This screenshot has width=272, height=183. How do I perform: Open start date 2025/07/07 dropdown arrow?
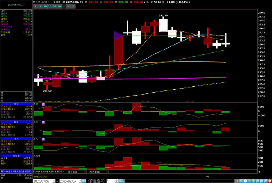(54, 181)
